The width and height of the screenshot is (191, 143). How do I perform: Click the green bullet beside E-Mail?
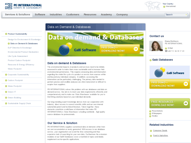[166, 49]
